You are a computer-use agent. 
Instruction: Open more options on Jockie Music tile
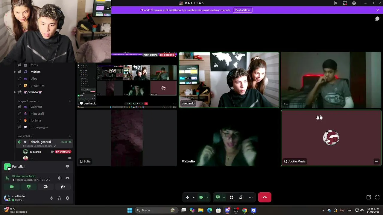tap(376, 162)
